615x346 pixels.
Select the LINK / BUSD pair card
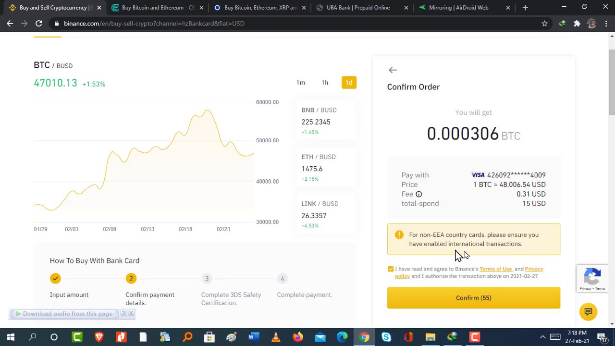[326, 215]
